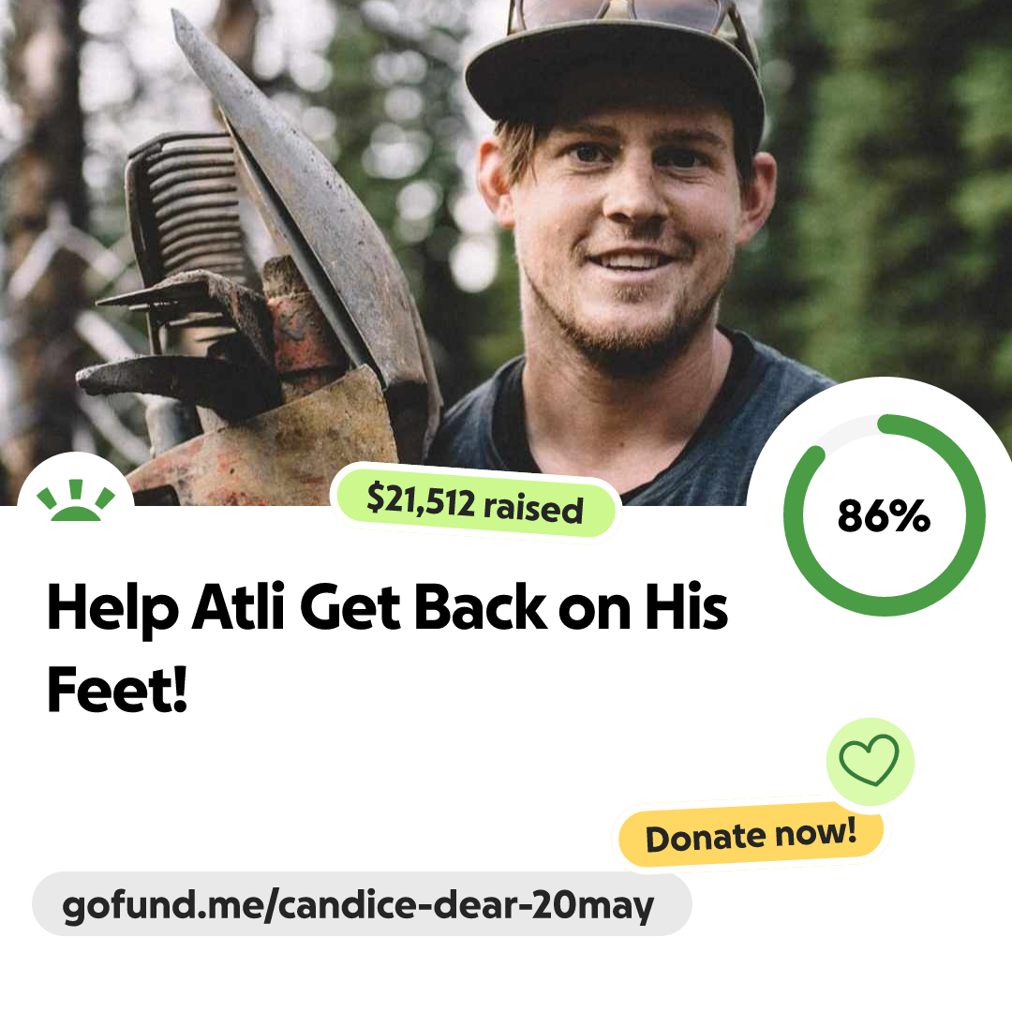Click the blurred green foliage at right

[903, 194]
